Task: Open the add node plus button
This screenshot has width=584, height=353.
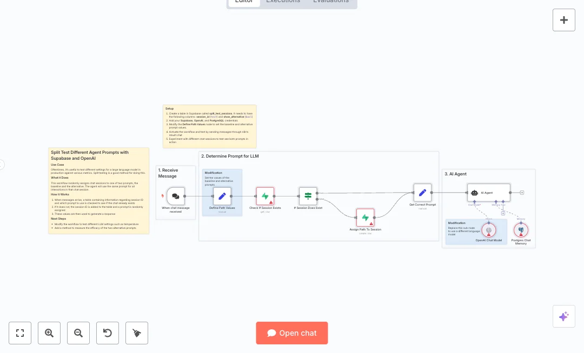Action: click(563, 20)
